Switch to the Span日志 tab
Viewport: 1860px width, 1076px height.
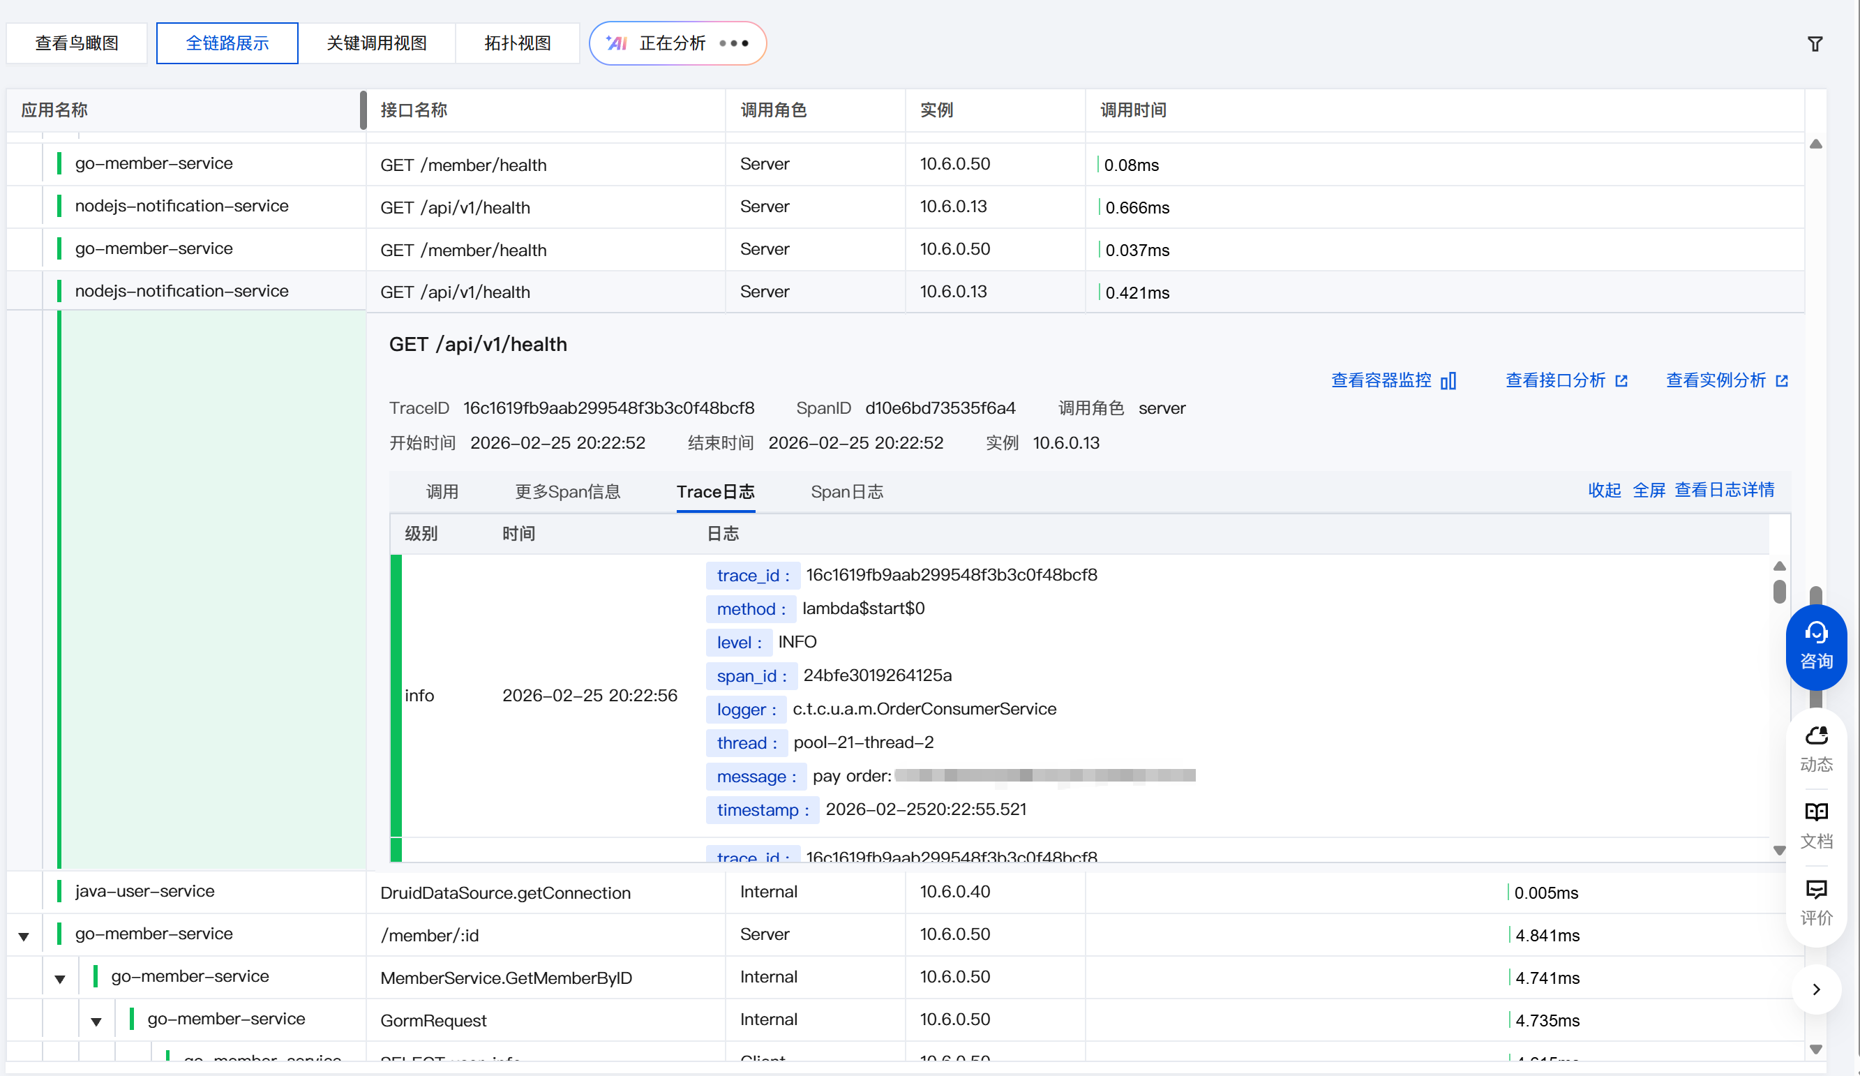(846, 491)
